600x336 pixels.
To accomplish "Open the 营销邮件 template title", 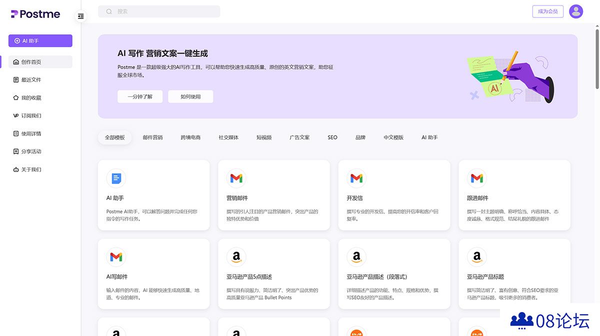I will [237, 198].
